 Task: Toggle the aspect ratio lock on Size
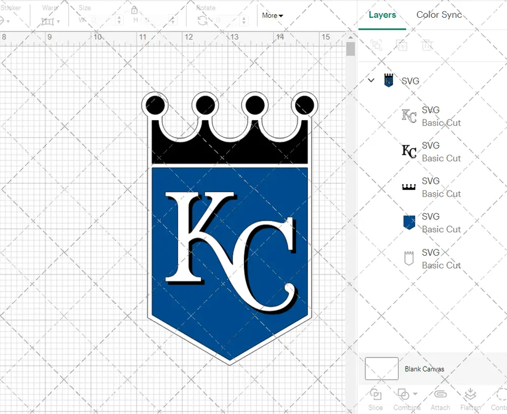point(134,10)
